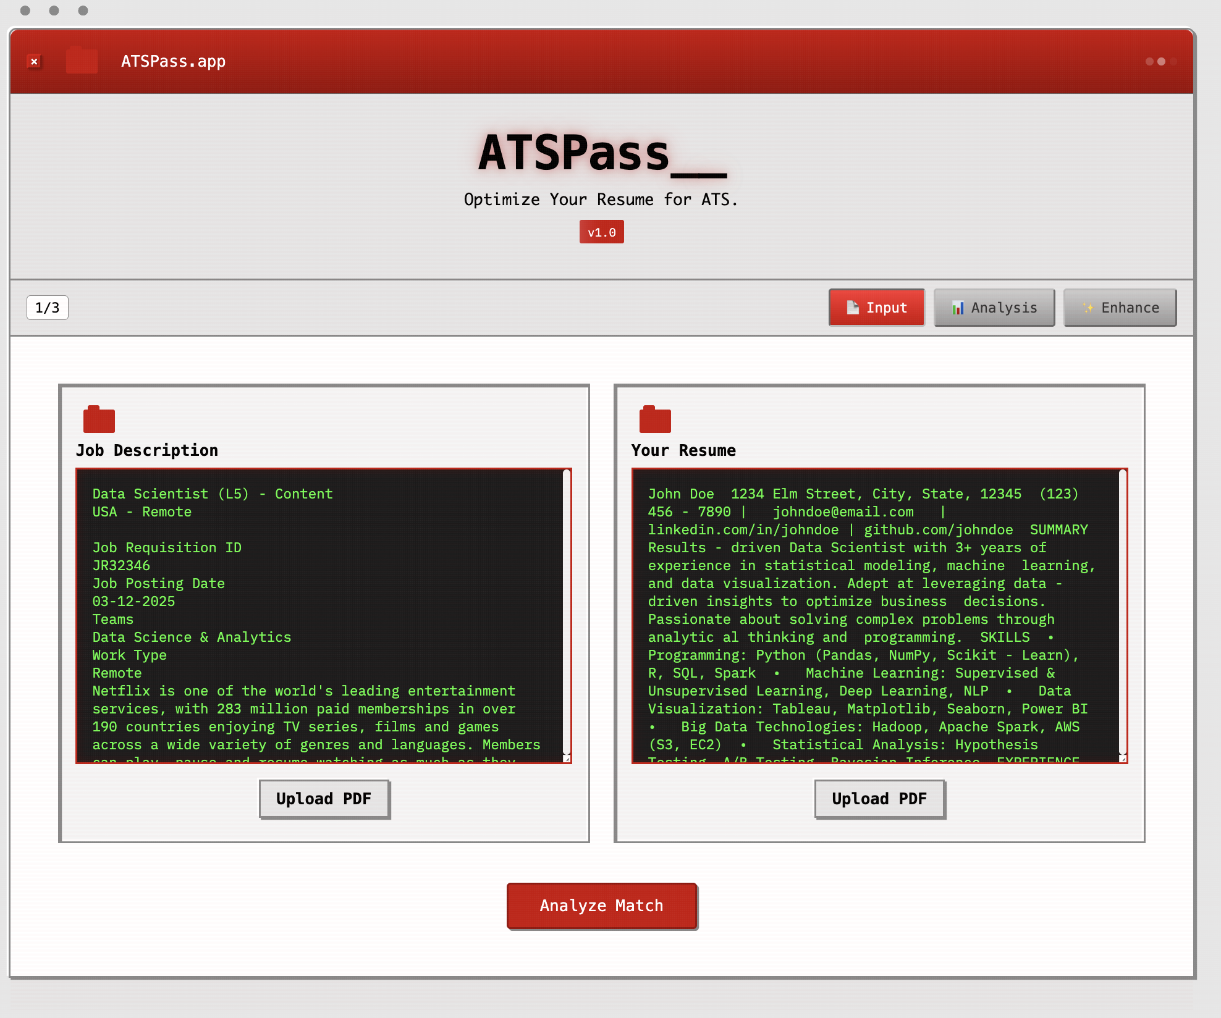Switch to the Enhance tab
Screen dimensions: 1221x1018
tap(1120, 308)
